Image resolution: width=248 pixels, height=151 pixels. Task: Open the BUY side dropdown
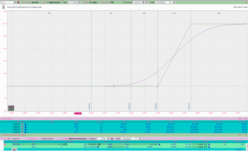point(38,144)
